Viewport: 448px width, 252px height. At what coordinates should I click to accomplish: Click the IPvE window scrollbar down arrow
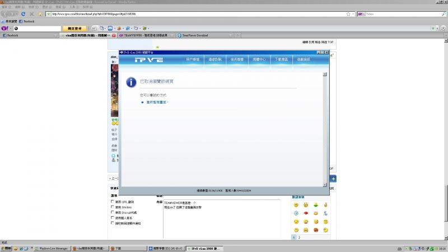tap(325, 185)
